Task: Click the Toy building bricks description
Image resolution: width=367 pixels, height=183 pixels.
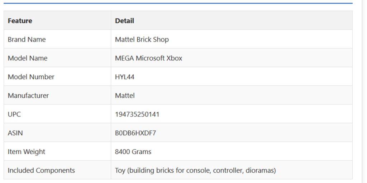Action: pyautogui.click(x=195, y=170)
